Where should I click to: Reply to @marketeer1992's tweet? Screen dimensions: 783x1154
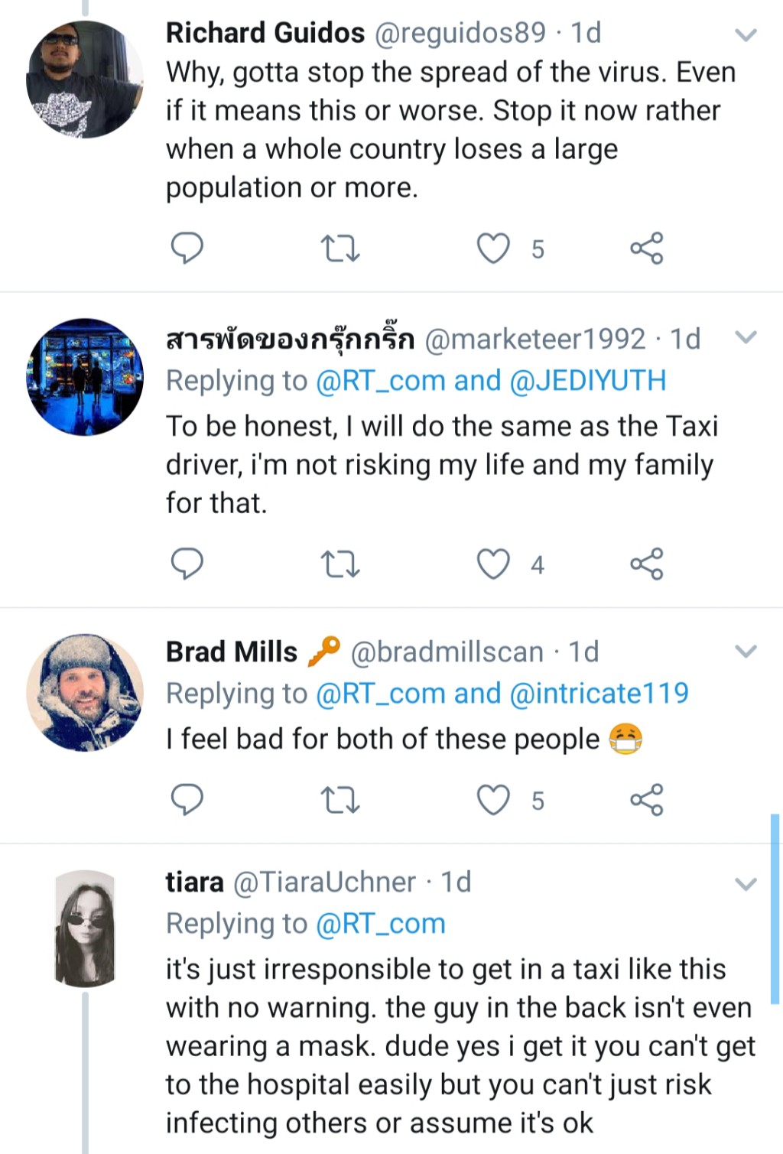[186, 564]
